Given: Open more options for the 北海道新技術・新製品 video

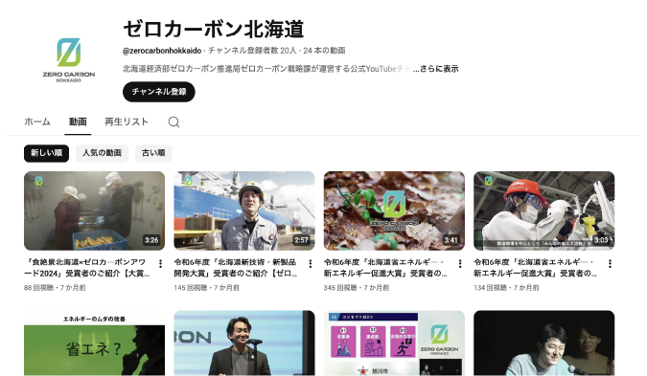Looking at the screenshot, I should click(311, 263).
